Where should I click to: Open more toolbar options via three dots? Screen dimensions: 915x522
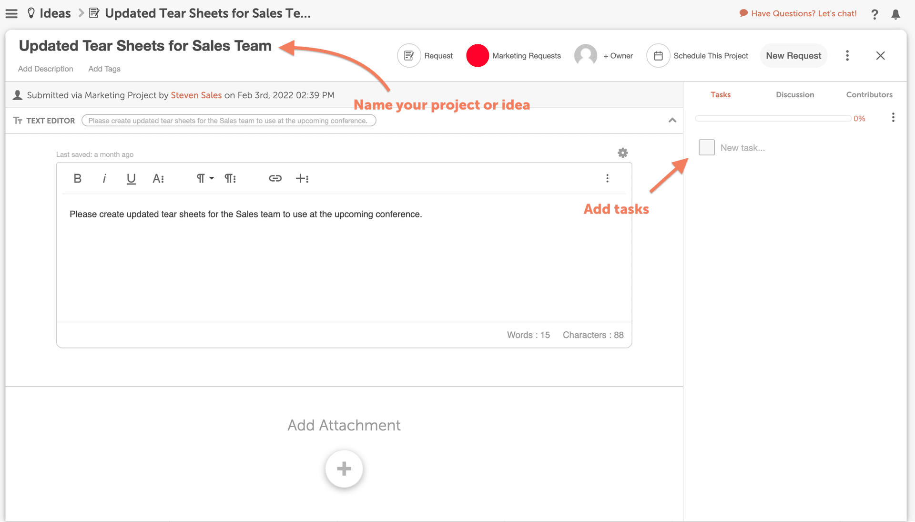[607, 178]
